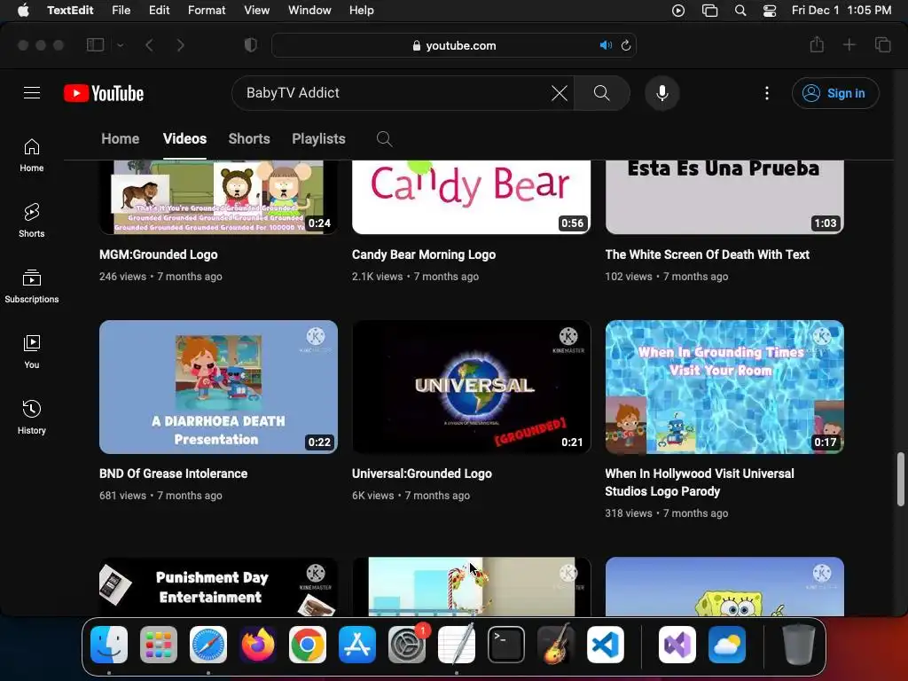This screenshot has width=908, height=681.
Task: Open the Apple menu
Action: tap(23, 11)
